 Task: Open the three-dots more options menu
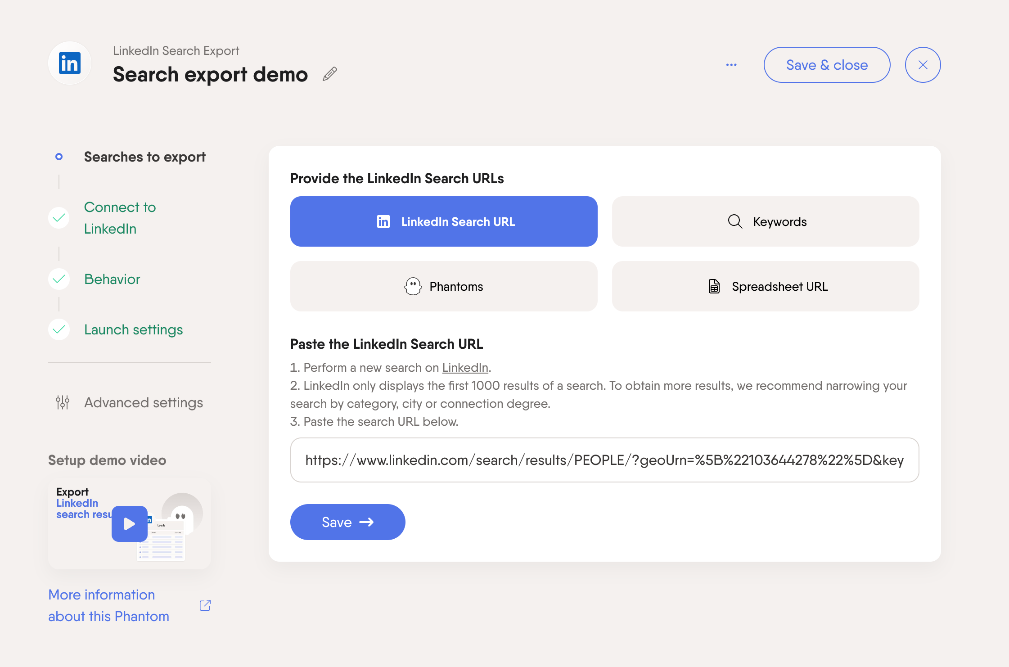point(731,65)
